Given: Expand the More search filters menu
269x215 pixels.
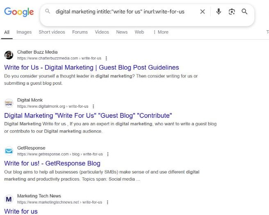Looking at the screenshot, I should click(x=161, y=32).
